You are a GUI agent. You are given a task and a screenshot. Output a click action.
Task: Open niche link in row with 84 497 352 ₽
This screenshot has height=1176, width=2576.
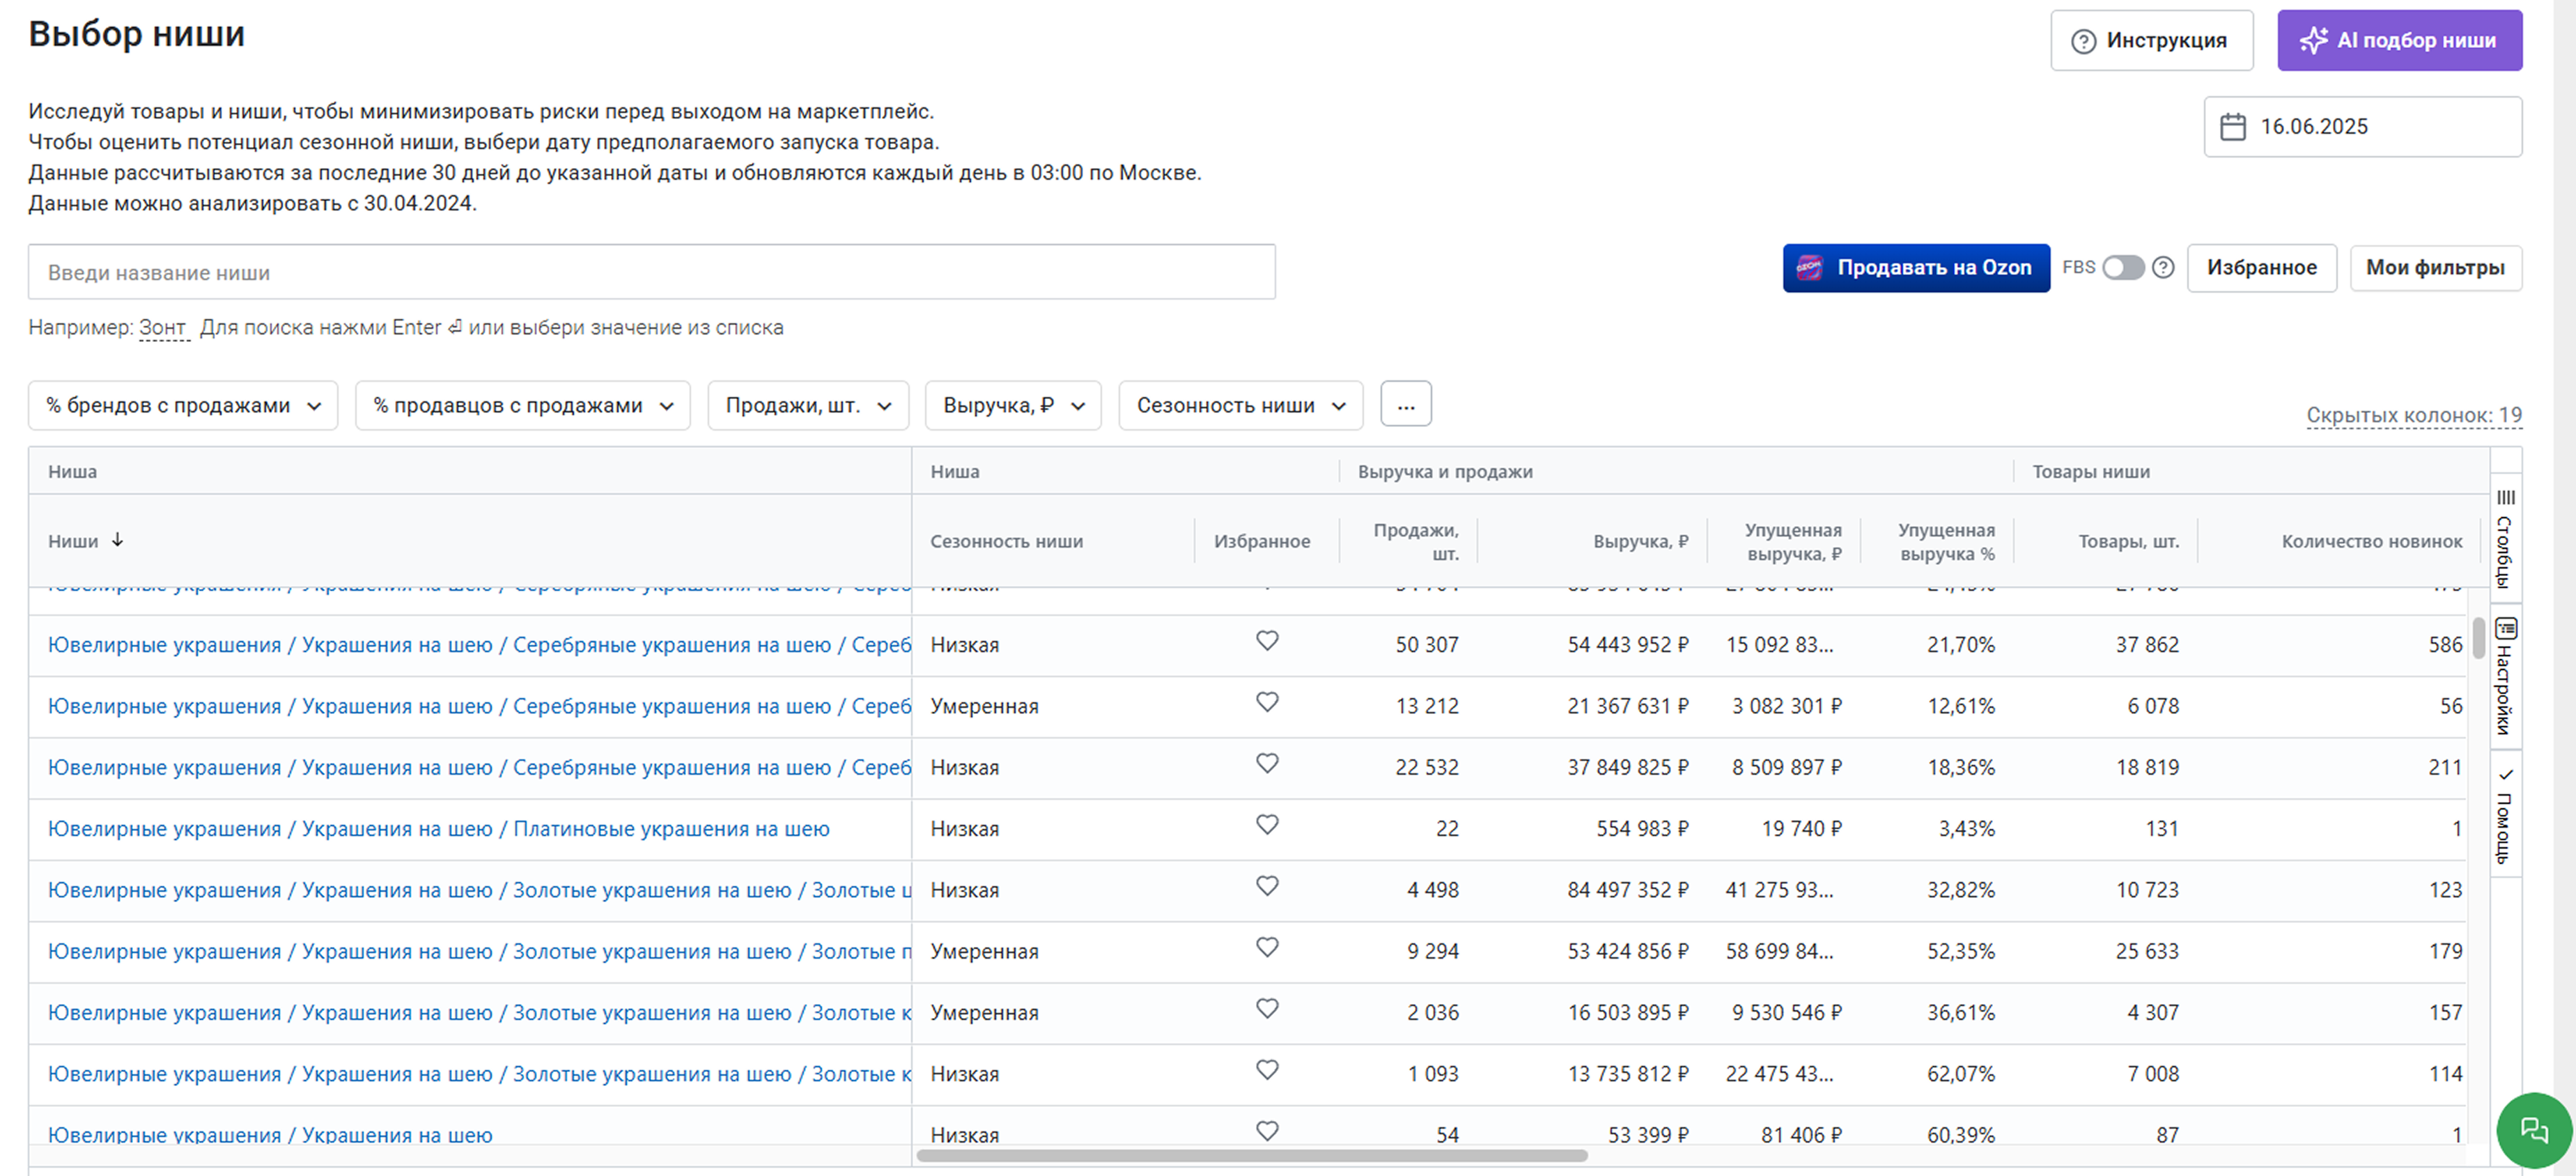point(479,890)
